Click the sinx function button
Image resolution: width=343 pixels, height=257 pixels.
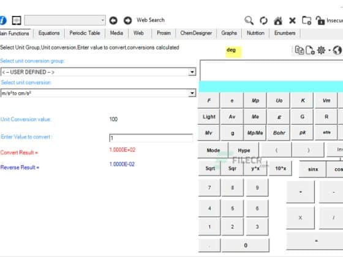313,169
